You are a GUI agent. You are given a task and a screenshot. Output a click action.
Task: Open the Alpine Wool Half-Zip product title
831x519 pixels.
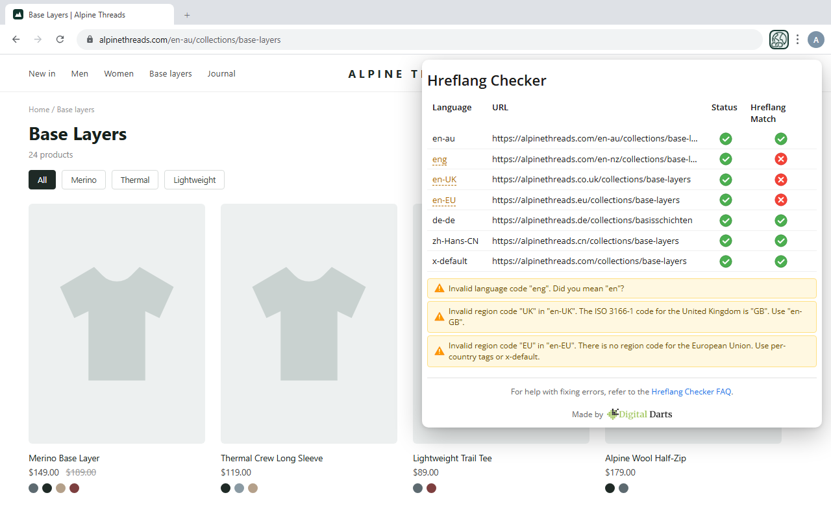pos(645,458)
